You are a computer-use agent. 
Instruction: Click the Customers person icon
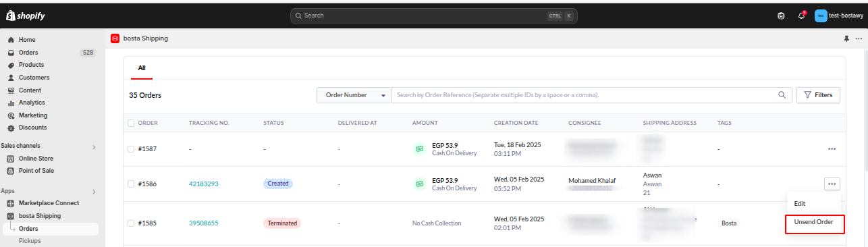tap(11, 78)
